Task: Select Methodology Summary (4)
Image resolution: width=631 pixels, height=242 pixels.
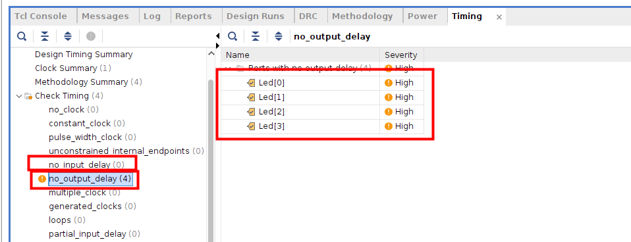Action: click(88, 82)
